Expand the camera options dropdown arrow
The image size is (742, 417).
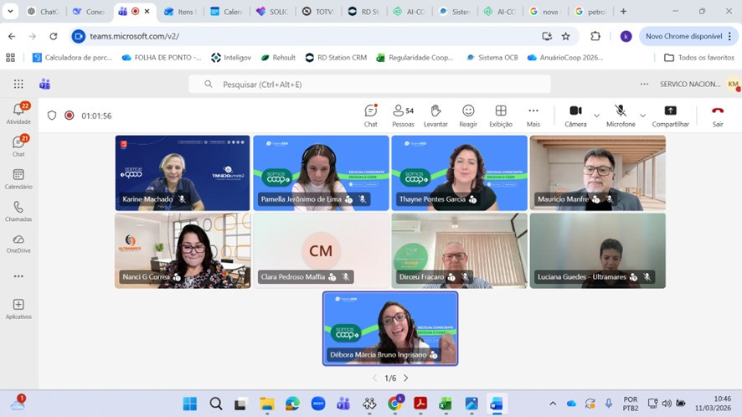coord(597,115)
